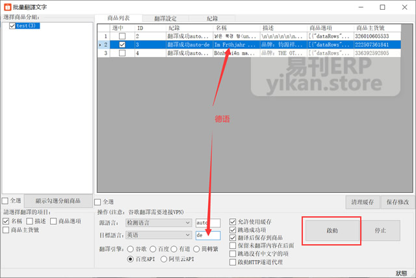Viewport: 416px width, 278px height.
Task: Check the selection box for row ID 4
Action: [x=122, y=53]
